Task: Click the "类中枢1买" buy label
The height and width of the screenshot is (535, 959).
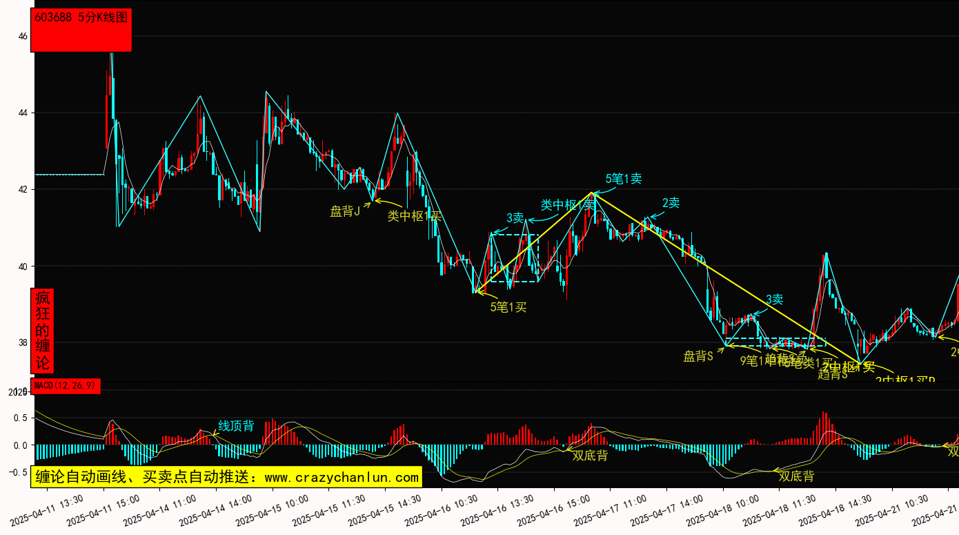Action: point(414,216)
